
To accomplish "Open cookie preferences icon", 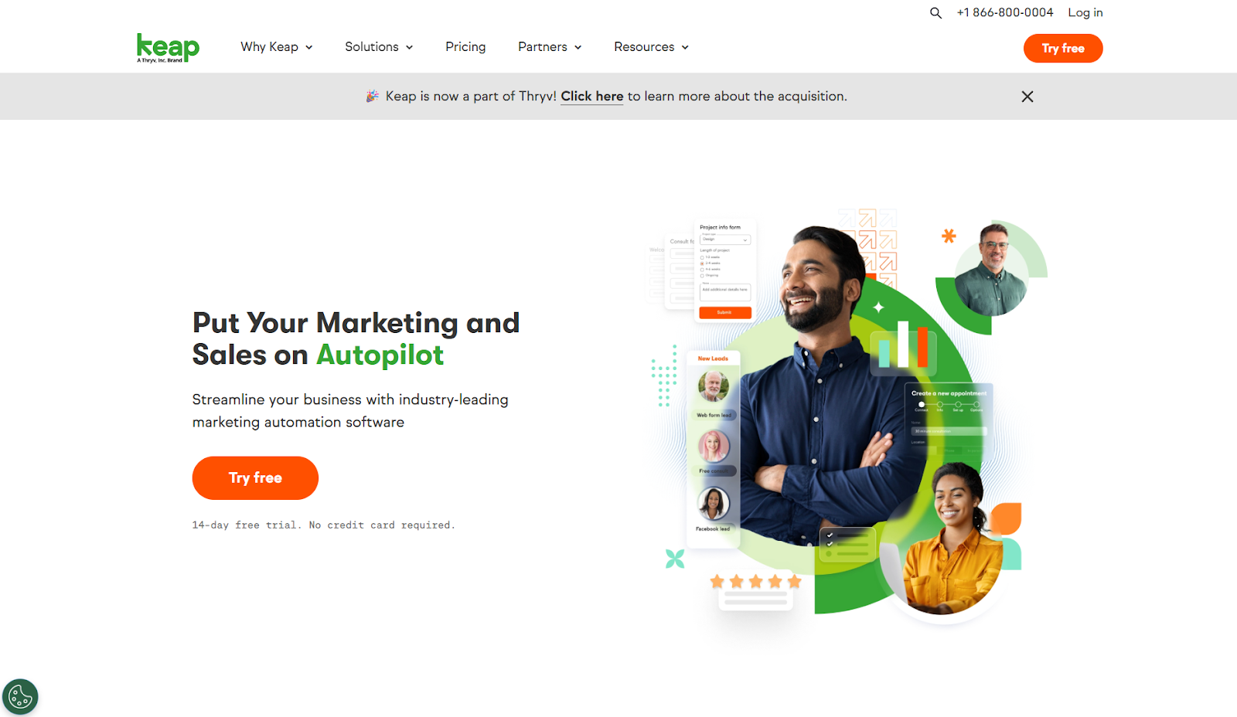I will 20,697.
